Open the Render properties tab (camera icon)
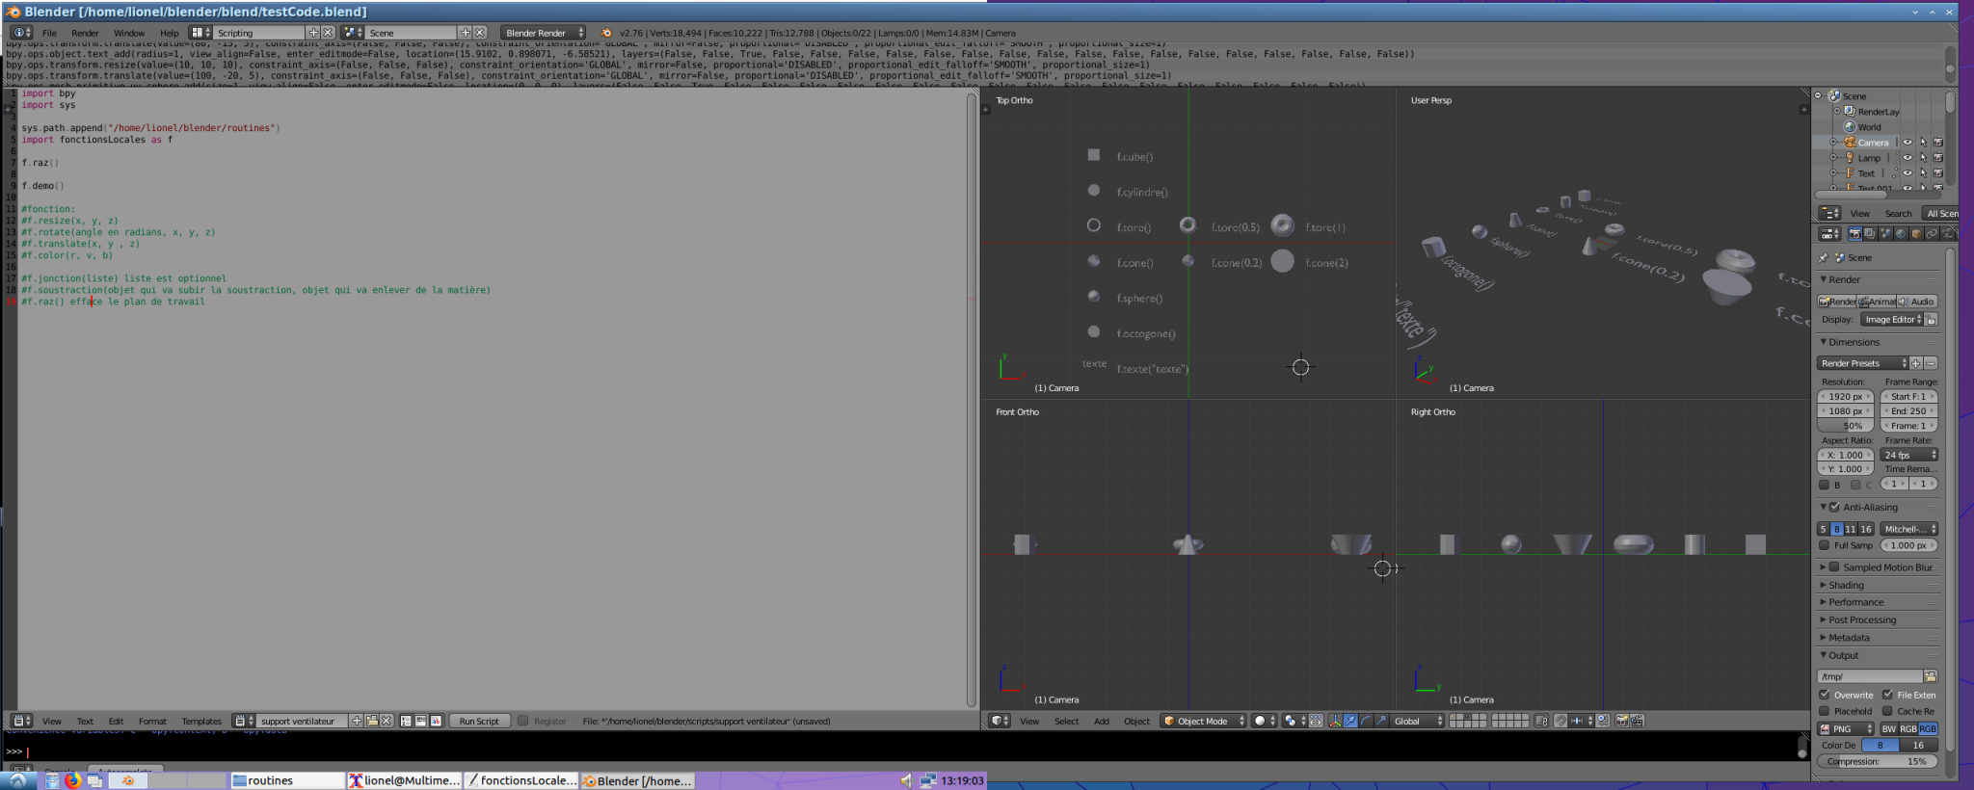The height and width of the screenshot is (790, 1974). point(1855,234)
